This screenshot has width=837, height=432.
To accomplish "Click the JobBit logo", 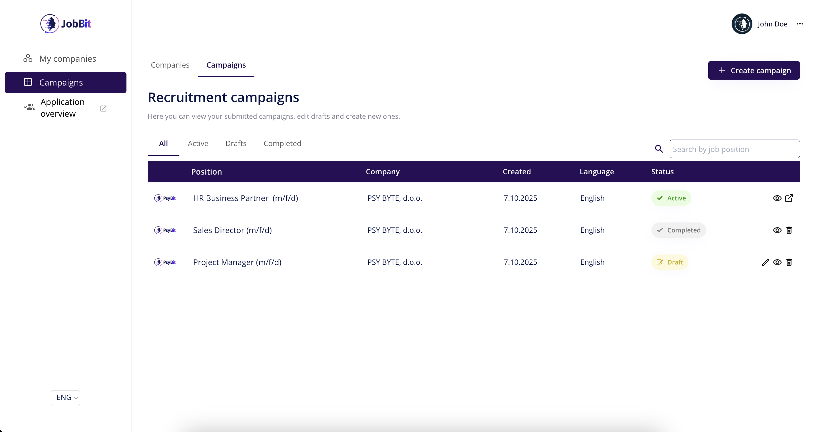I will [66, 24].
